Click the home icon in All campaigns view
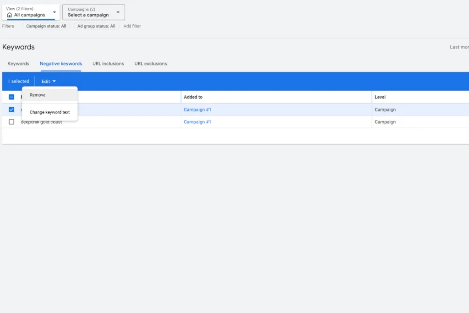Screen dimensions: 469x313 [x=10, y=15]
